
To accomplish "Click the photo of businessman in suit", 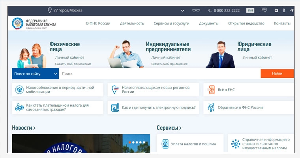I will click(x=220, y=55).
